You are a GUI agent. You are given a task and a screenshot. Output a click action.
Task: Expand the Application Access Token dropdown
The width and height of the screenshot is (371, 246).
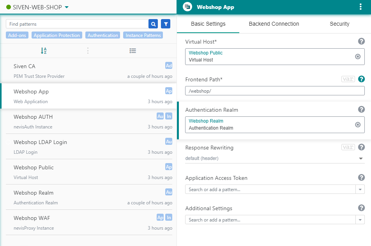[x=360, y=190]
